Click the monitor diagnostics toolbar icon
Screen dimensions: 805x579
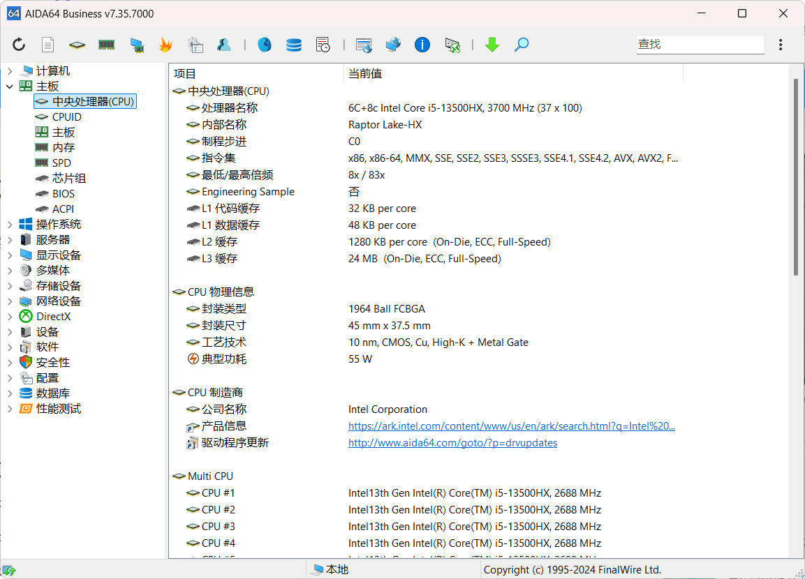[137, 45]
